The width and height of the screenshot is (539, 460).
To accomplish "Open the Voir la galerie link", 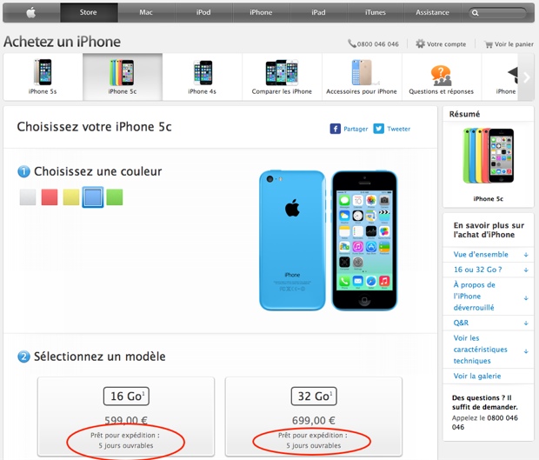I will click(476, 376).
